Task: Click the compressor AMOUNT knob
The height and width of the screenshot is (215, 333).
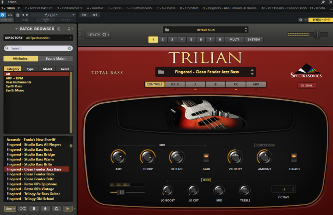Action: click(265, 157)
